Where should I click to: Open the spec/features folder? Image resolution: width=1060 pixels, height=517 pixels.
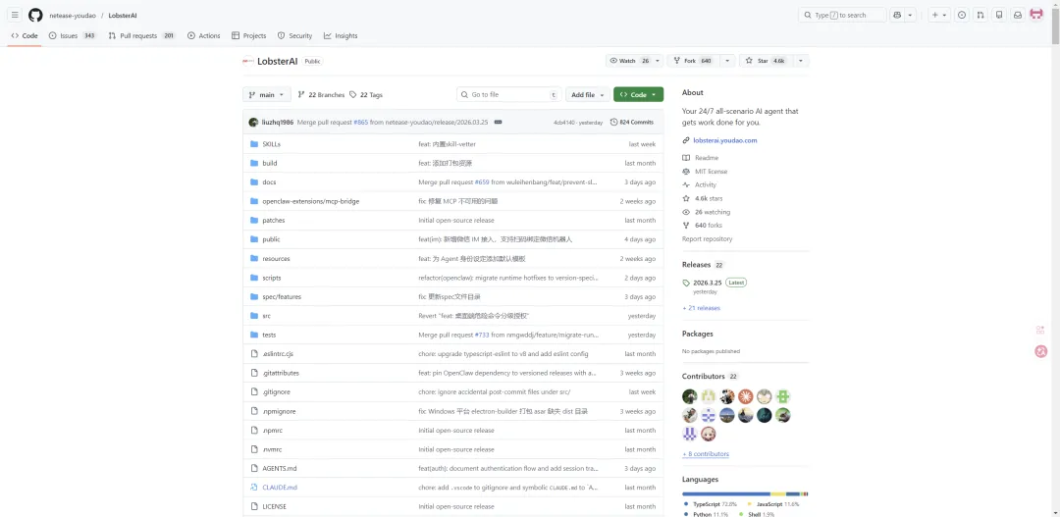click(282, 296)
